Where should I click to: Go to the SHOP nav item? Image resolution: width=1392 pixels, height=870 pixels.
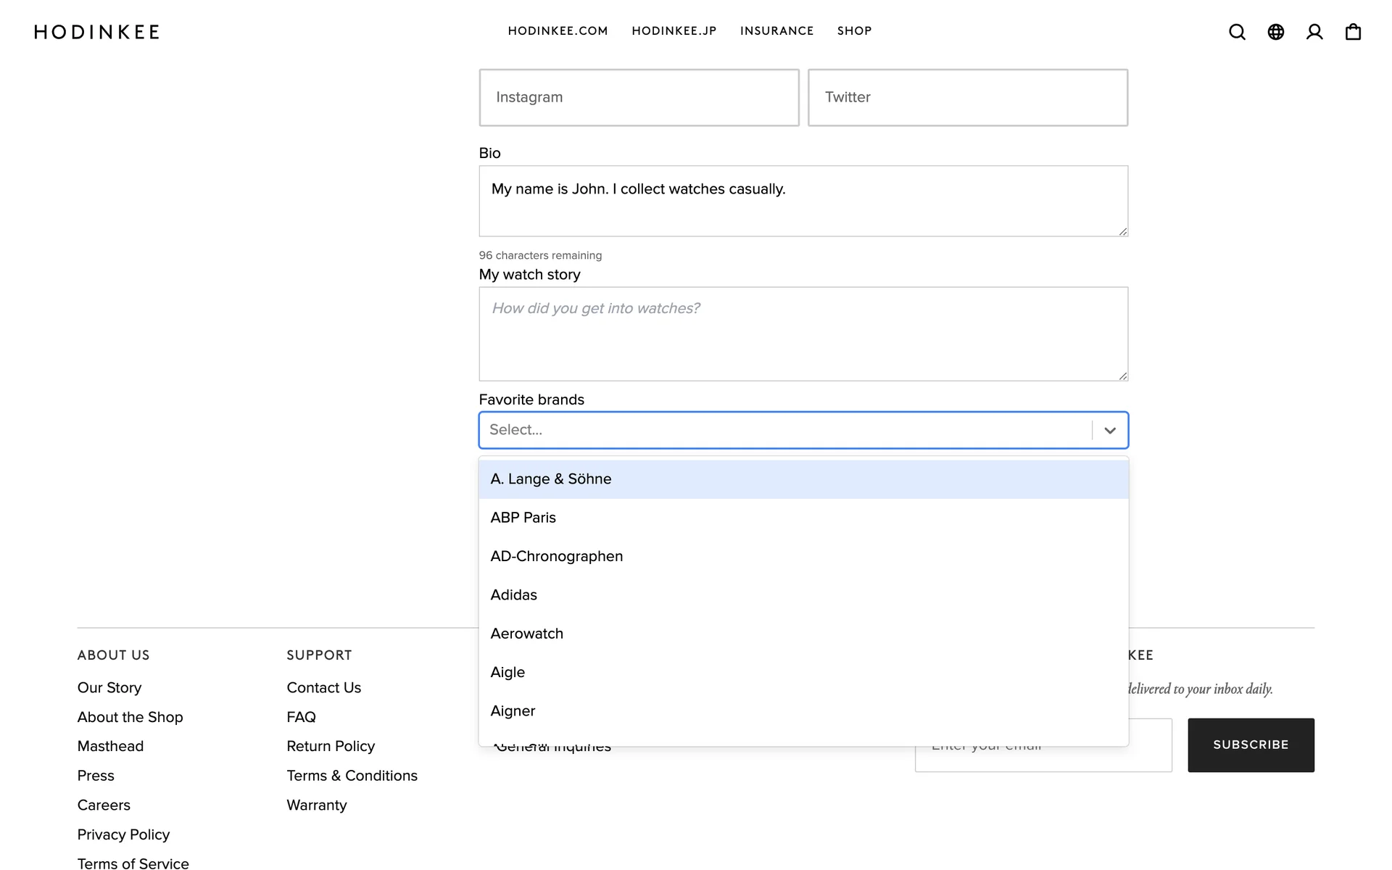(x=854, y=31)
